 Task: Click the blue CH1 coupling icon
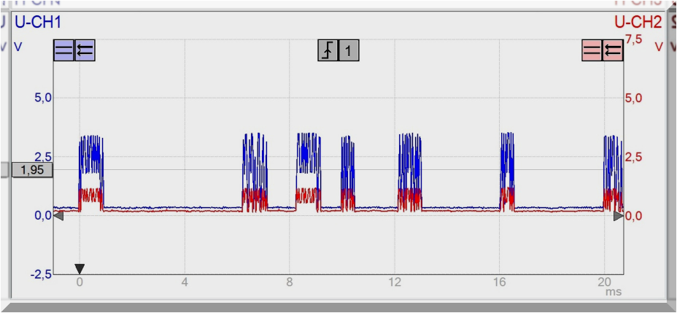[x=64, y=50]
